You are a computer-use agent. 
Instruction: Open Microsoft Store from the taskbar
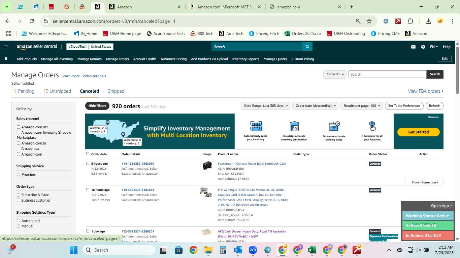pyautogui.click(x=178, y=250)
